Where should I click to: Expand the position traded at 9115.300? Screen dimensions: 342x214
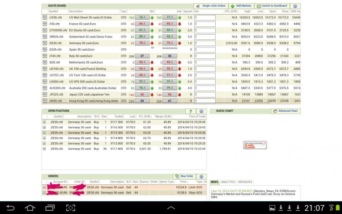tap(44, 133)
